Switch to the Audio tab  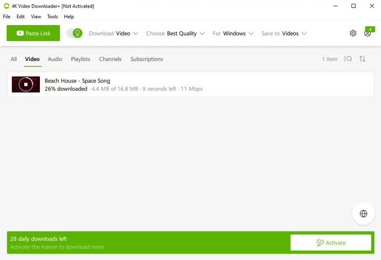(55, 59)
